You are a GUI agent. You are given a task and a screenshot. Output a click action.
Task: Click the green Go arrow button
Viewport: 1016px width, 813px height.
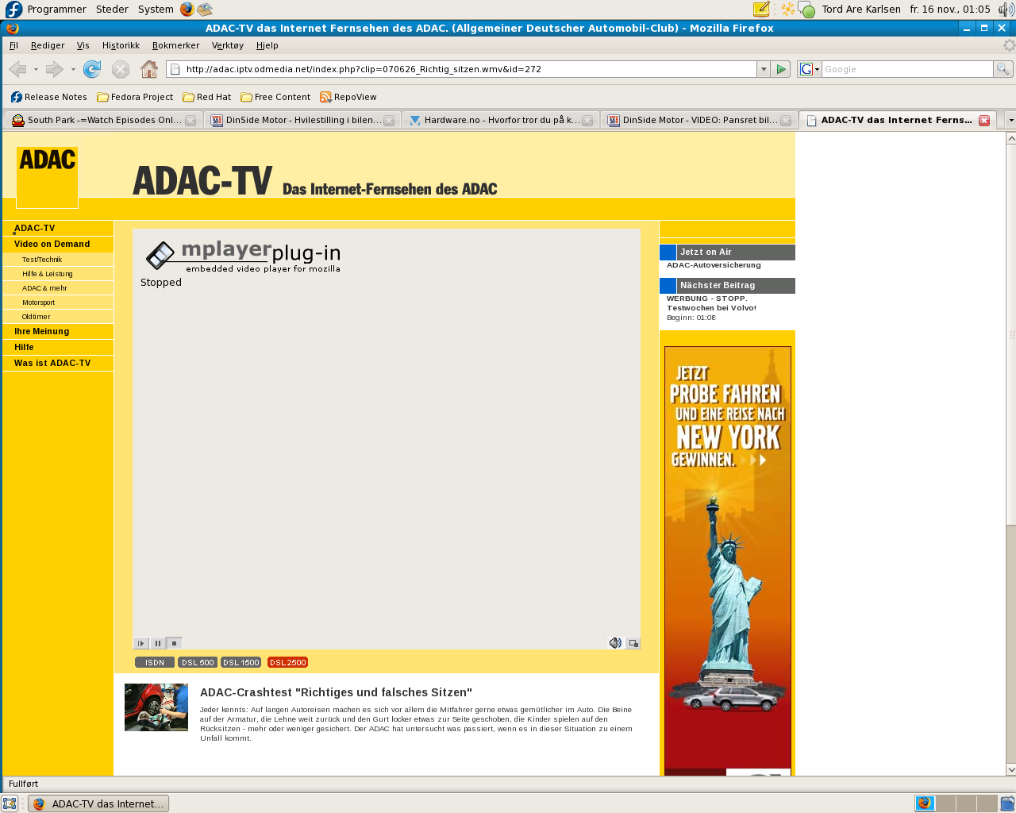click(x=781, y=69)
